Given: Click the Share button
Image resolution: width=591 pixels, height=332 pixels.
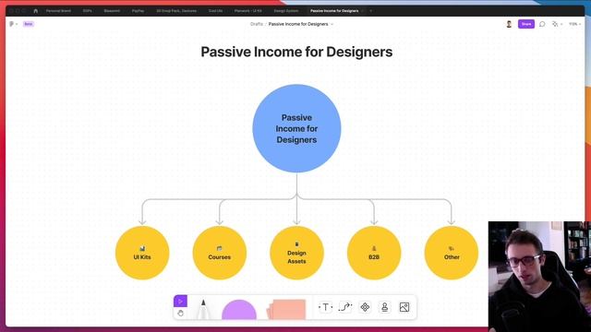Looking at the screenshot, I should [x=526, y=24].
